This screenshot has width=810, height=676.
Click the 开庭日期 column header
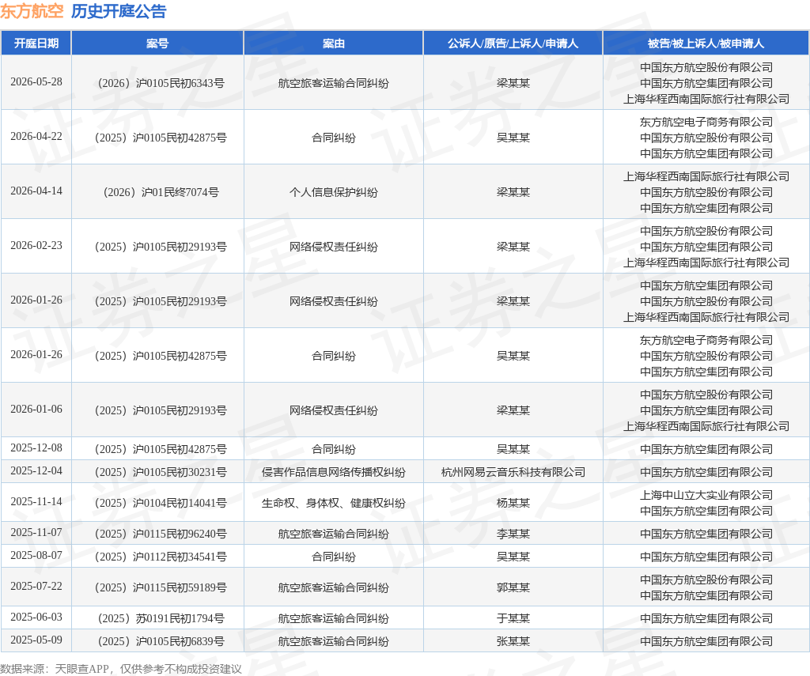point(36,43)
